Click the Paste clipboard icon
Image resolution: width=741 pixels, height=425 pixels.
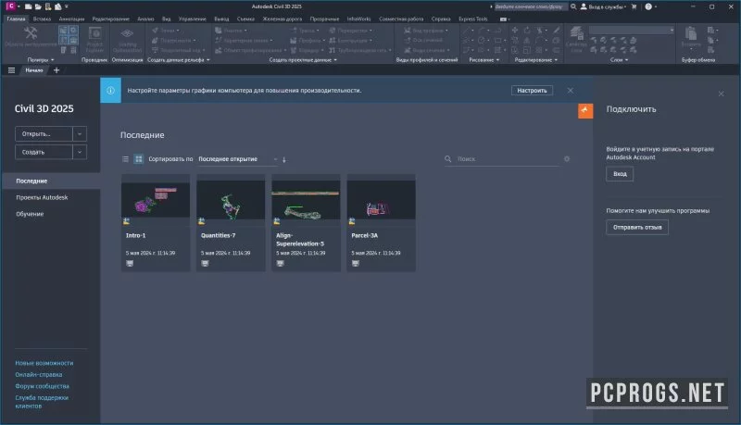pos(691,33)
